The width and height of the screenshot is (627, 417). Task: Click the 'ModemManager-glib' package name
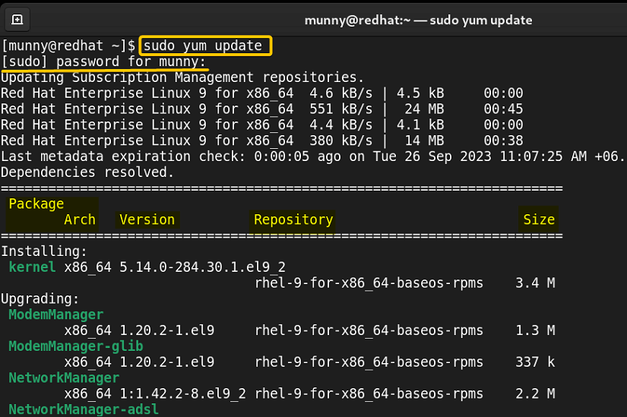point(76,346)
